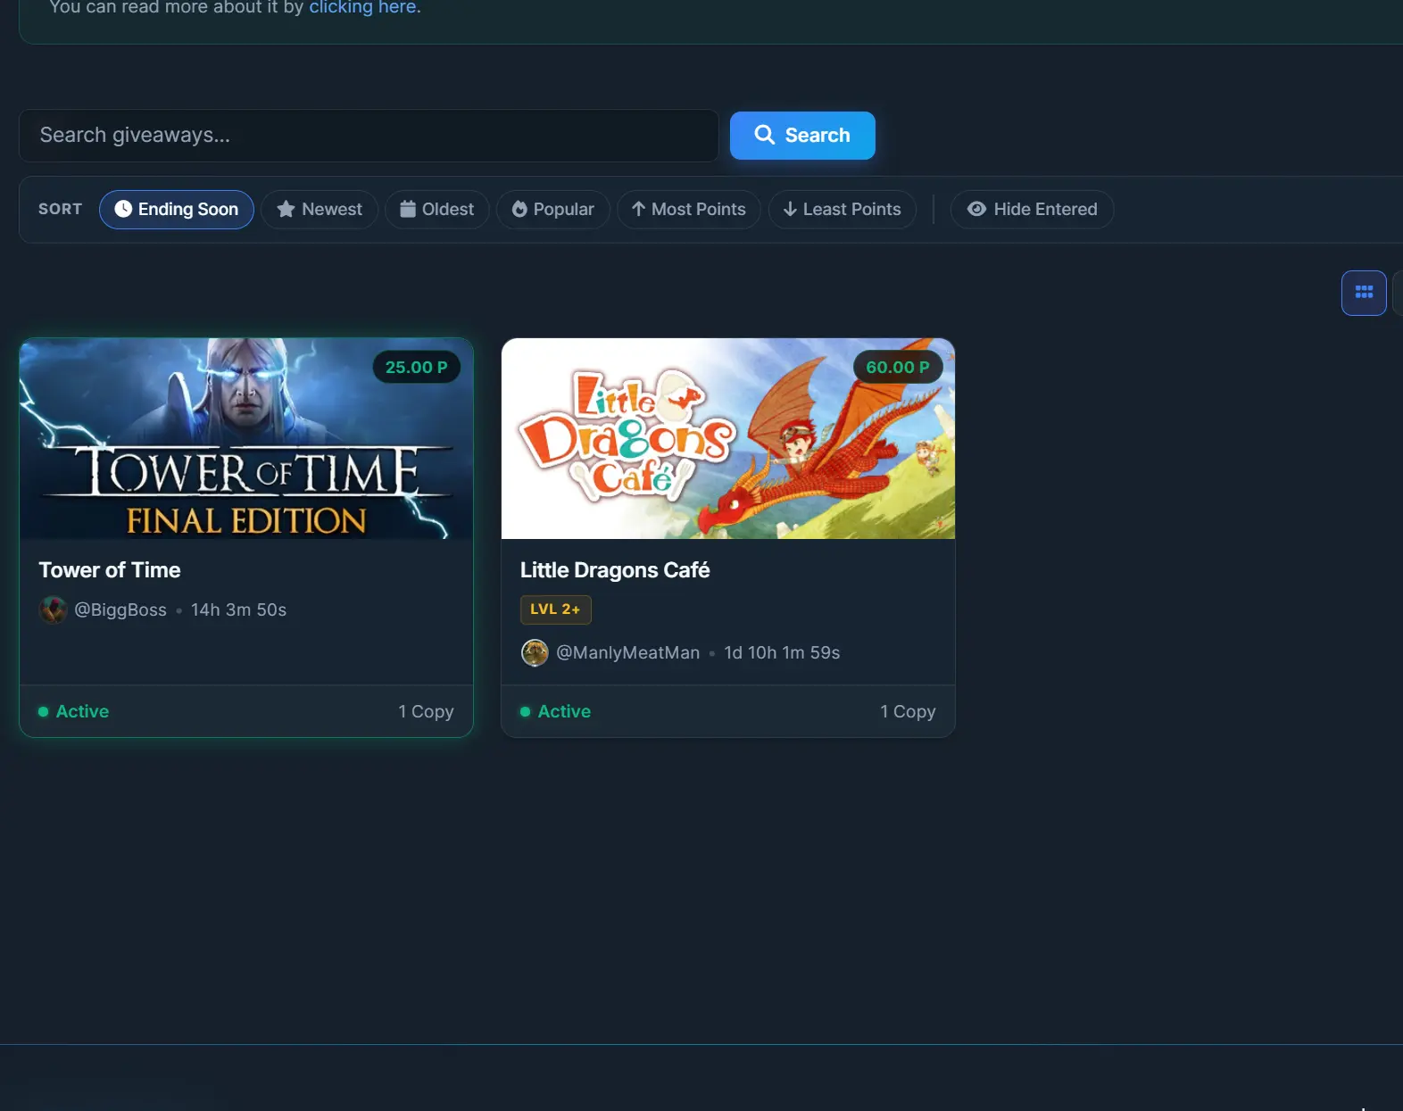Click "1 Copy" on the Tower of Time card
This screenshot has height=1111, width=1403.
coord(427,711)
